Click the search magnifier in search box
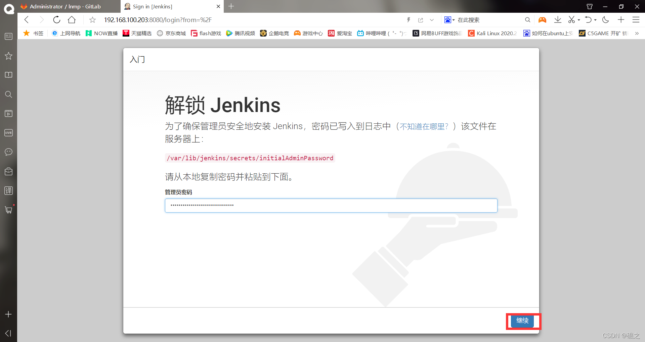The height and width of the screenshot is (342, 645). [x=528, y=20]
